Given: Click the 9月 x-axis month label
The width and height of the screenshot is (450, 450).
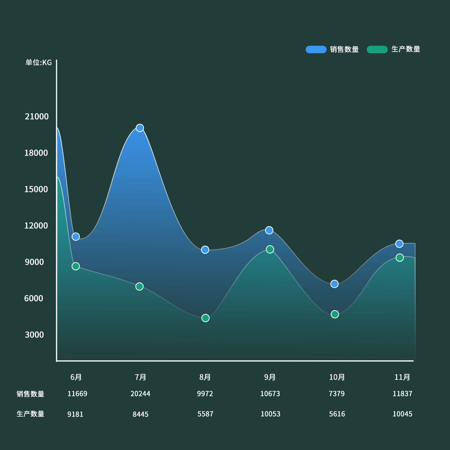Looking at the screenshot, I should [x=270, y=377].
